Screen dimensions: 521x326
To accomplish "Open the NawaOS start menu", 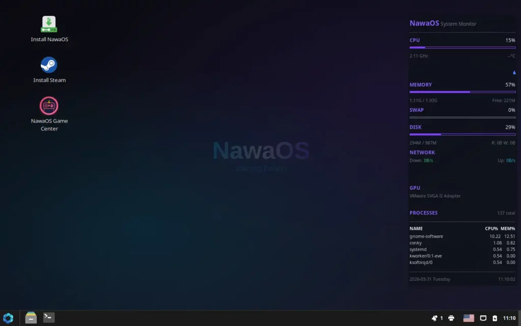I will tap(8, 317).
